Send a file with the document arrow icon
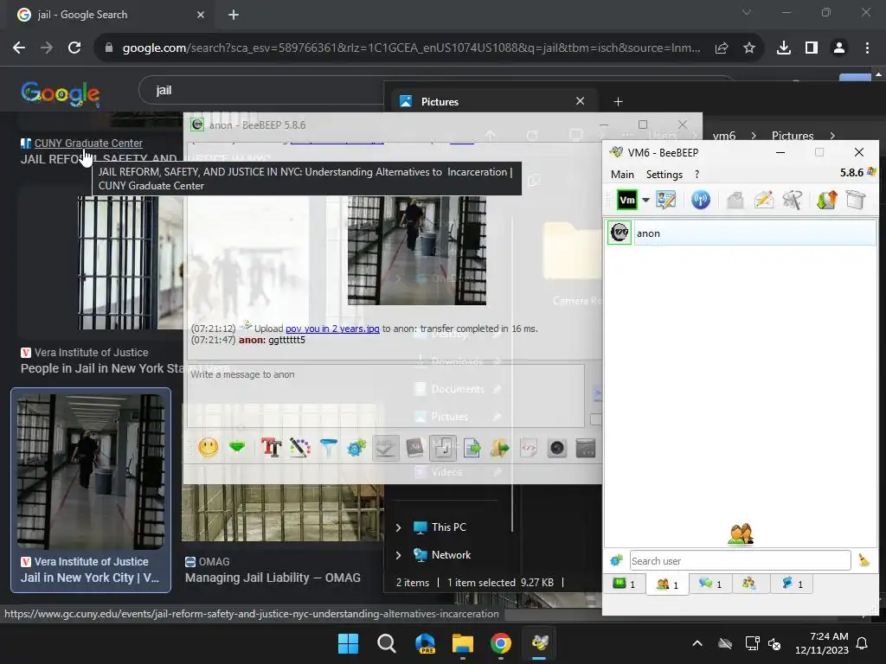The height and width of the screenshot is (664, 886). click(472, 448)
